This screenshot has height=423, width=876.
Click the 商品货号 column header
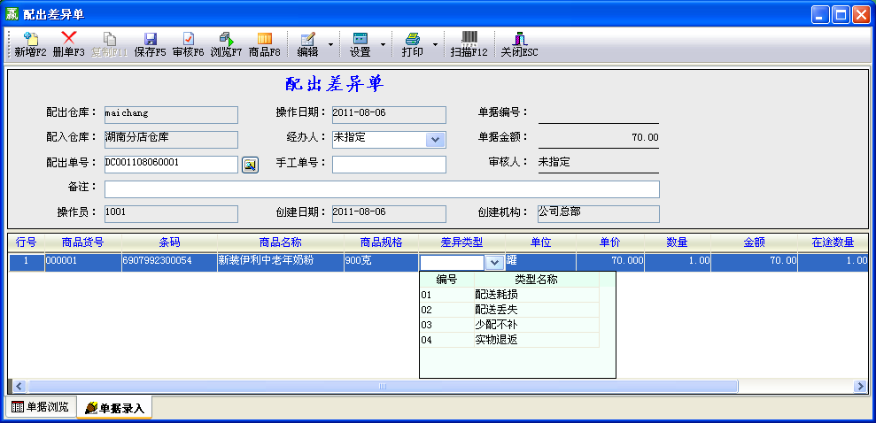[x=82, y=242]
